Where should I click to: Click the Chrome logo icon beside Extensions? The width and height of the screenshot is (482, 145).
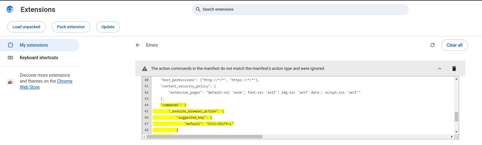pyautogui.click(x=10, y=9)
